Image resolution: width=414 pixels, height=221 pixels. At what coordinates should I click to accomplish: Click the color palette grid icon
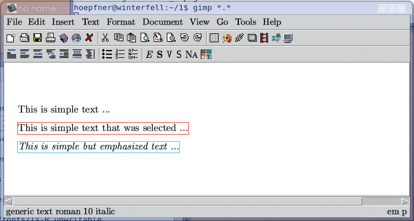click(x=206, y=54)
